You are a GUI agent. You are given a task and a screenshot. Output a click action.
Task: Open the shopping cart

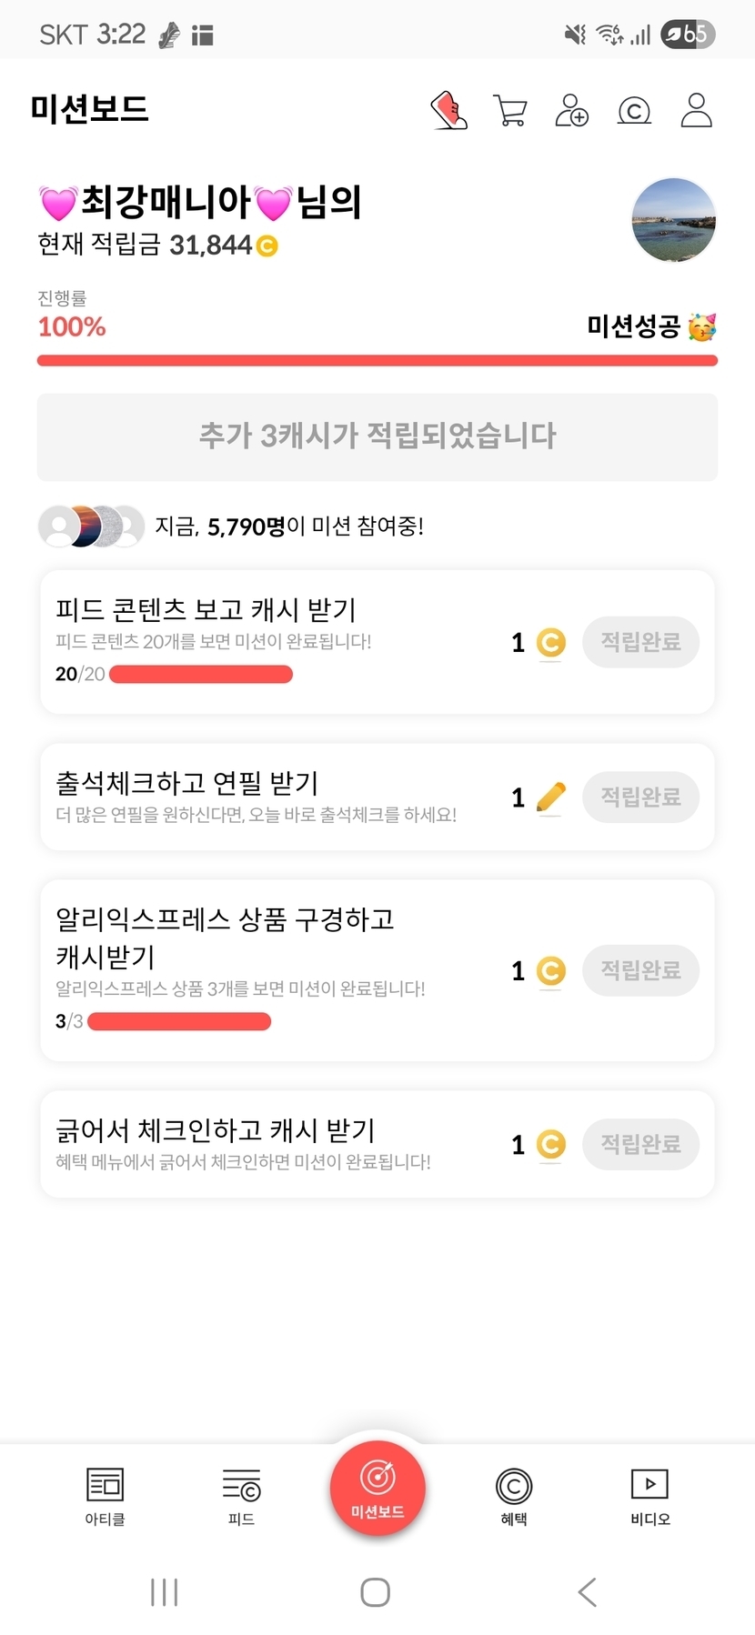pyautogui.click(x=510, y=111)
